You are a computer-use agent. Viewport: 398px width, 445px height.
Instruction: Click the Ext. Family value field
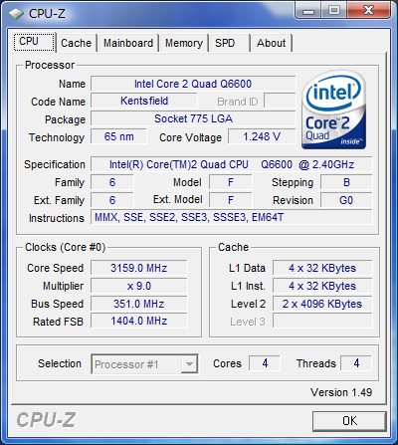(x=112, y=200)
